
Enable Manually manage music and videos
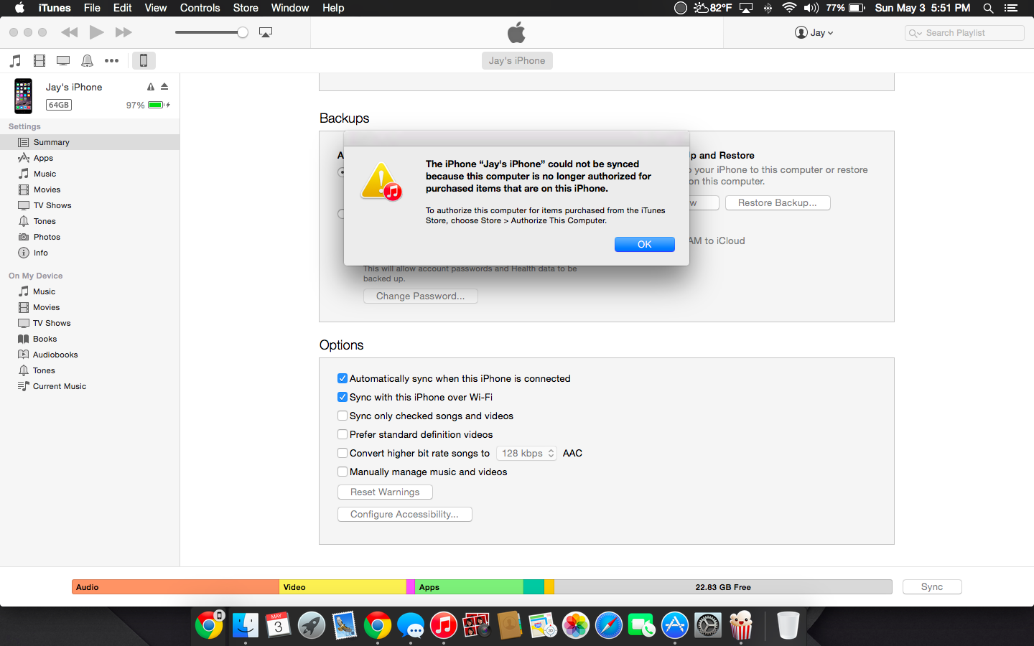[x=343, y=472]
